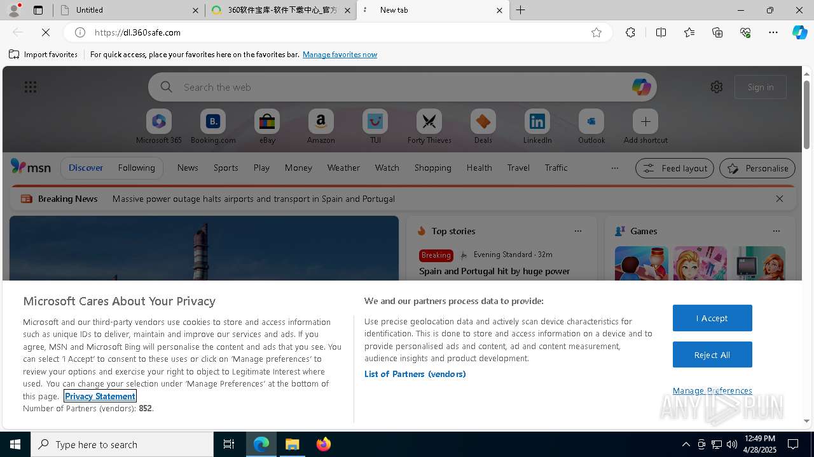Open the Favorites list icon
Viewport: 814px width, 457px height.
689,32
